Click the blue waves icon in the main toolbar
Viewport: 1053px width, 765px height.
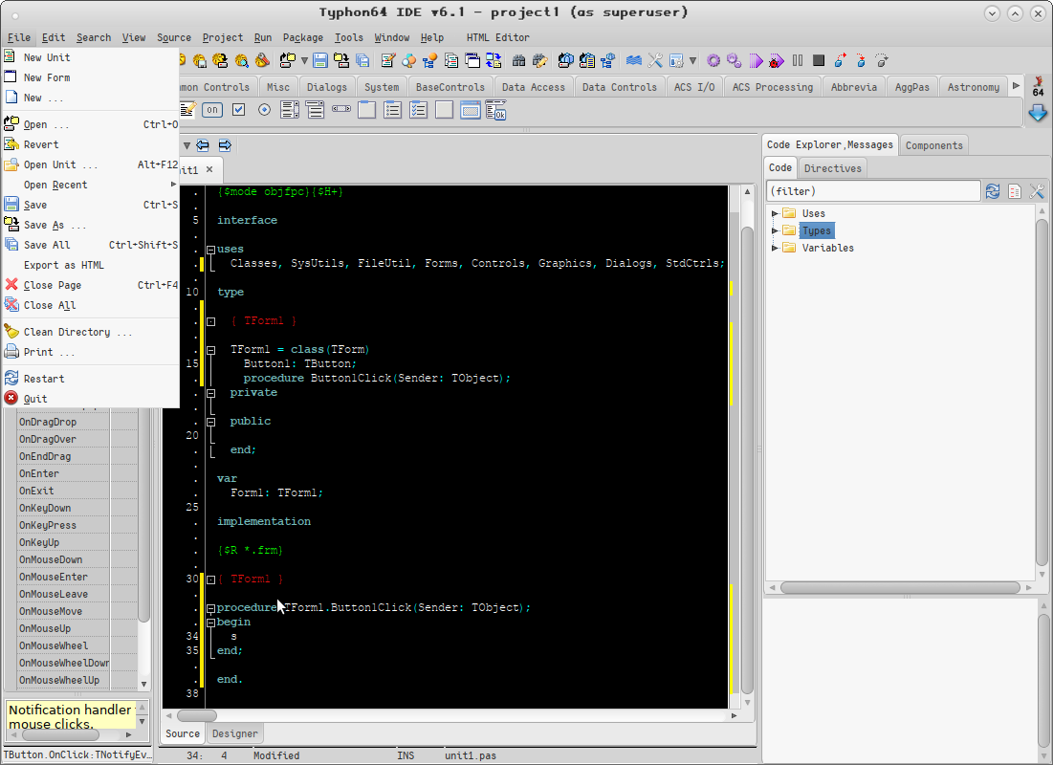[633, 61]
